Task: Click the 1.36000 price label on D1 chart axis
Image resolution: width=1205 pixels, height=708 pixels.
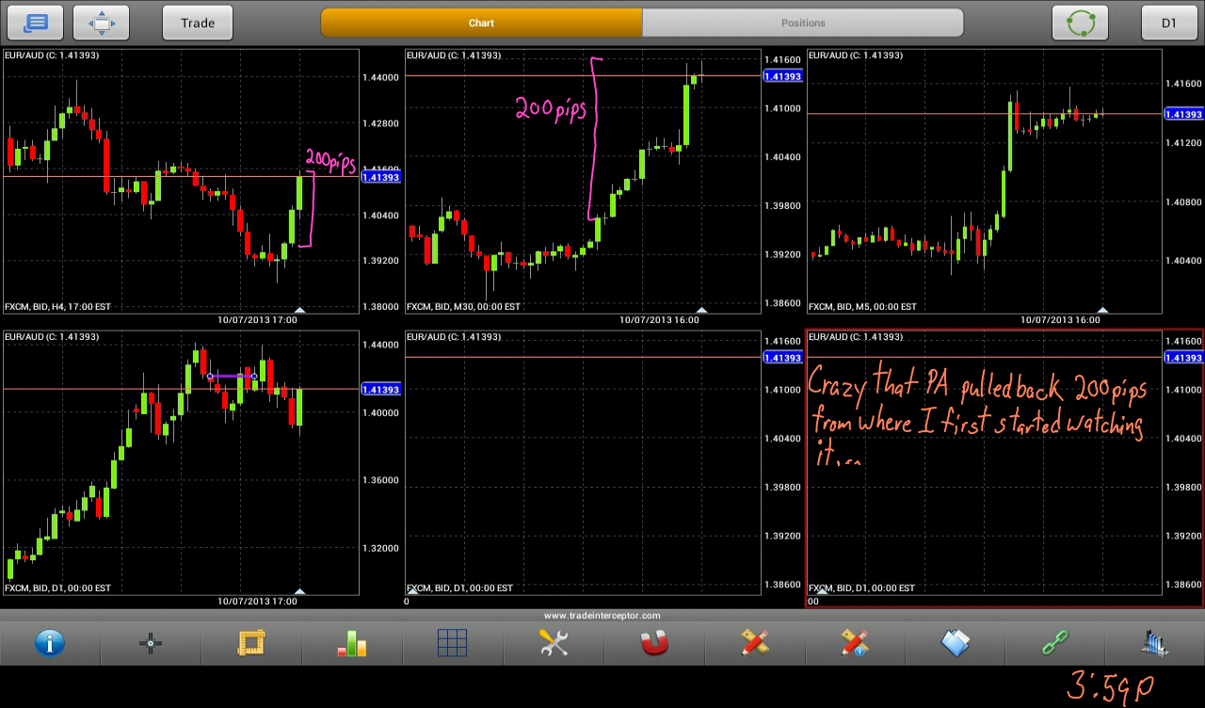Action: point(380,480)
